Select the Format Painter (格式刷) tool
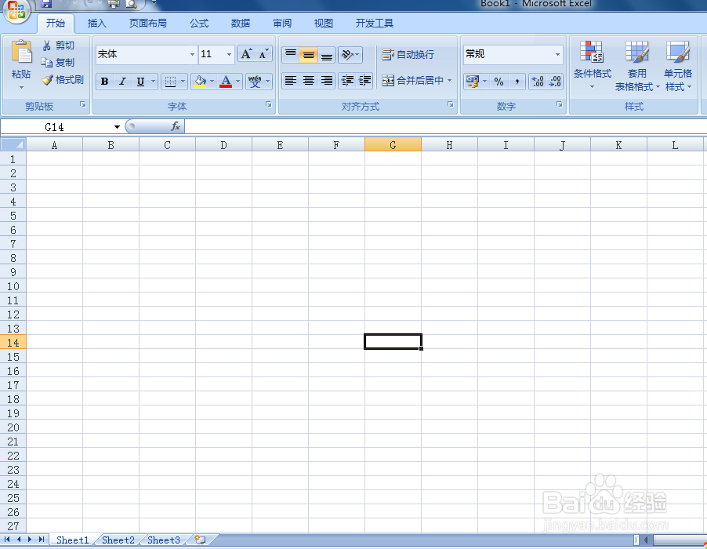707x549 pixels. [x=63, y=80]
